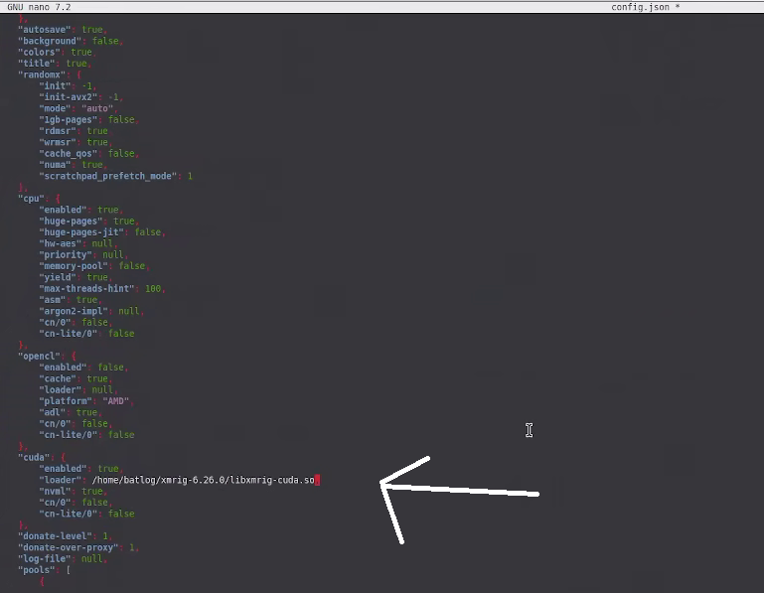Click the "loader" key with null value
The width and height of the screenshot is (764, 593).
point(61,389)
